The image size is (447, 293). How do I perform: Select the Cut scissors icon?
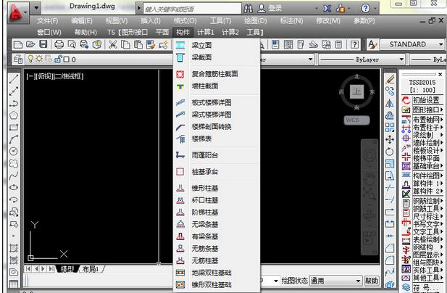(x=113, y=44)
